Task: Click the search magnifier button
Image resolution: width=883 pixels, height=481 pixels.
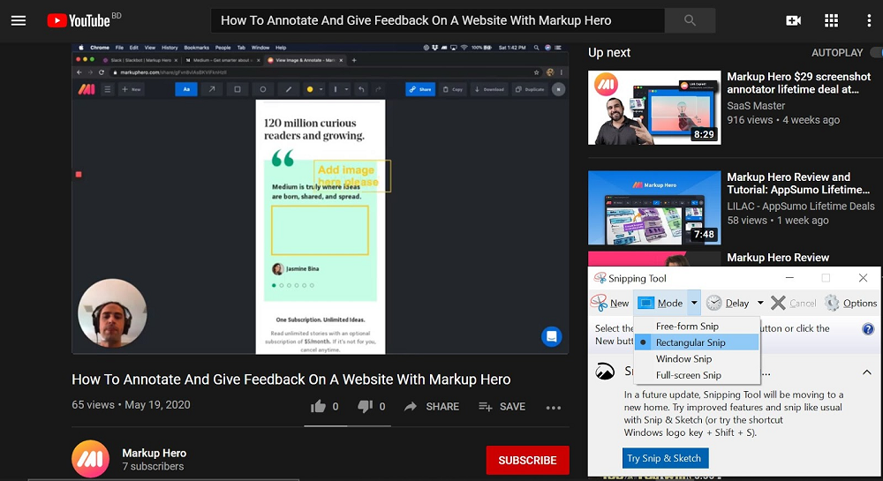Action: pos(690,20)
